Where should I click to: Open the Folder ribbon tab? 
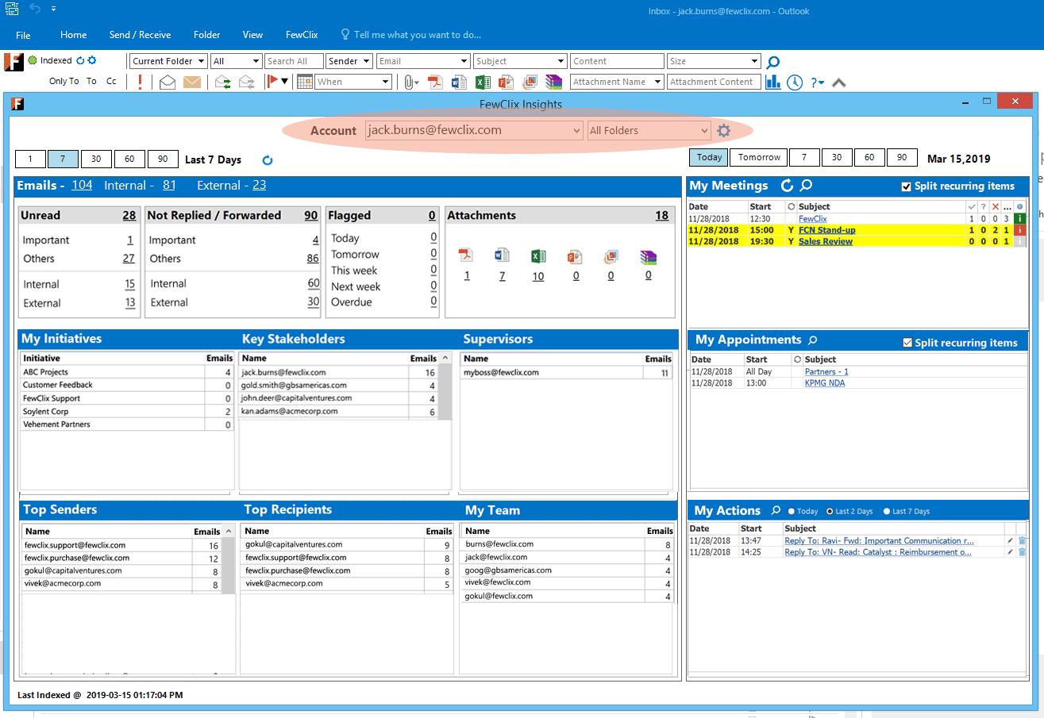207,35
